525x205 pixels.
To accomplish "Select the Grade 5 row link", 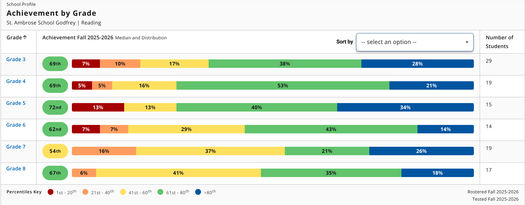I will (x=16, y=103).
